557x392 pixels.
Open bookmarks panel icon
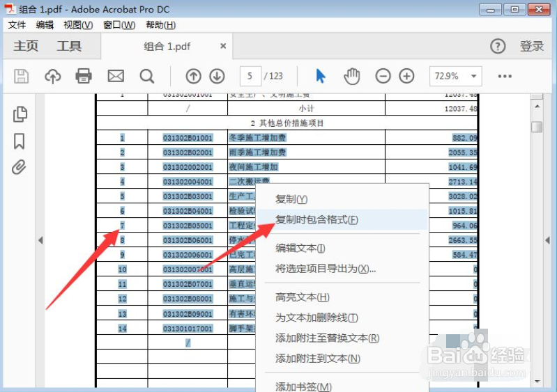pos(20,141)
